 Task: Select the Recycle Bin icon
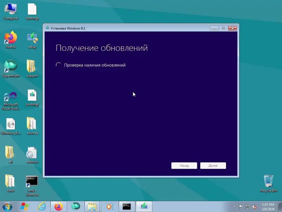(268, 183)
